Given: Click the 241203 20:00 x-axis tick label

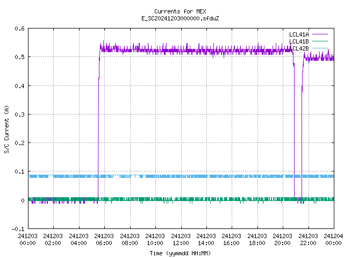Looking at the screenshot, I should click(x=282, y=240).
